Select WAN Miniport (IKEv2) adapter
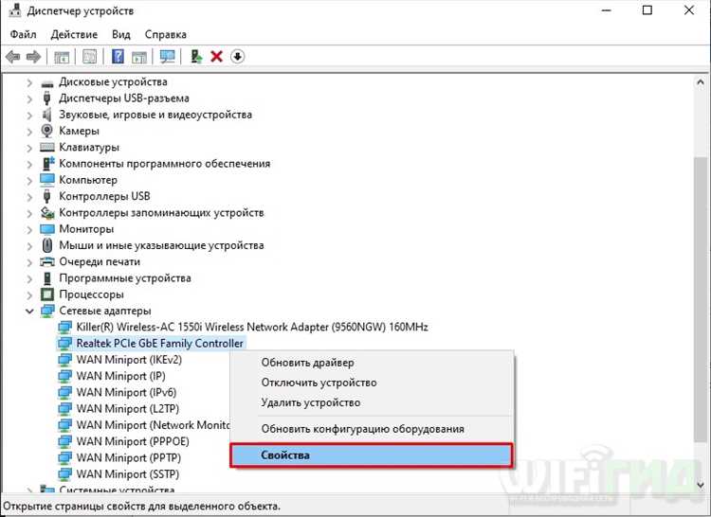Screen dimensions: 711x517 click(x=129, y=360)
